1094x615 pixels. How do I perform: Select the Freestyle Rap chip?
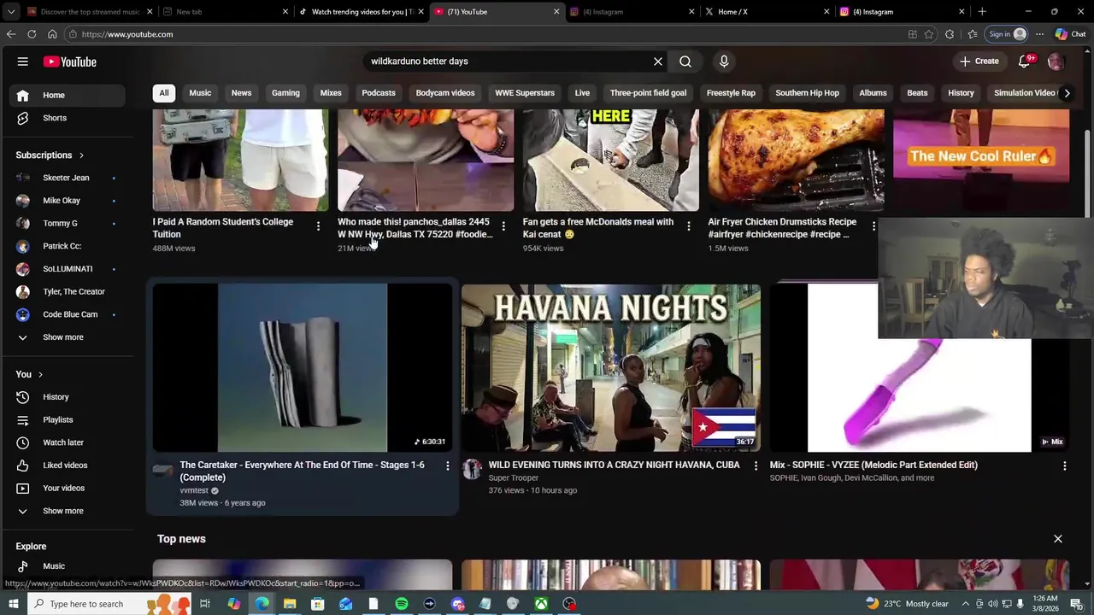[x=731, y=93]
